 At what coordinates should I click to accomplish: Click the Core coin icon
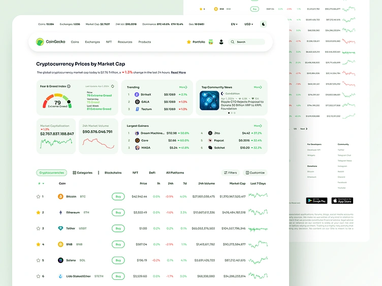coord(137,140)
